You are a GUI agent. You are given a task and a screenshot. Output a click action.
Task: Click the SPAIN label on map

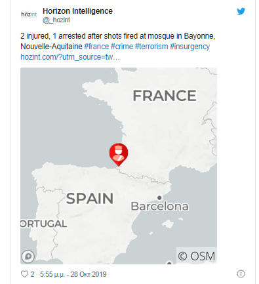pyautogui.click(x=90, y=199)
